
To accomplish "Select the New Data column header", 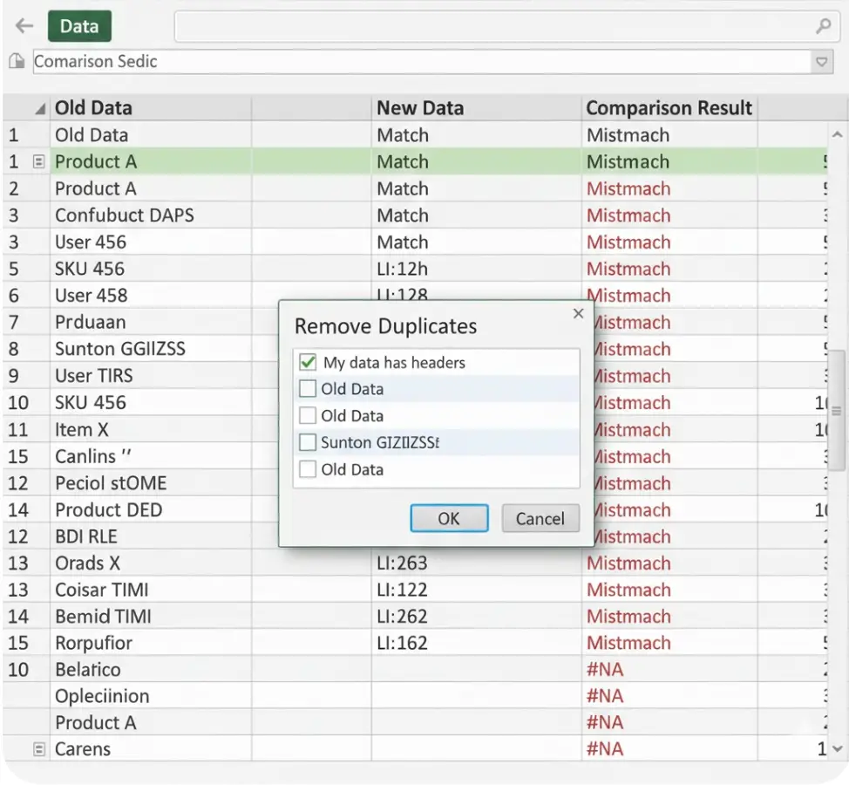I will [x=419, y=108].
